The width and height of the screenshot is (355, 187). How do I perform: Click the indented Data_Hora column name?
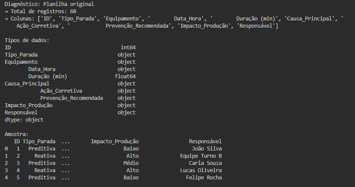click(42, 69)
